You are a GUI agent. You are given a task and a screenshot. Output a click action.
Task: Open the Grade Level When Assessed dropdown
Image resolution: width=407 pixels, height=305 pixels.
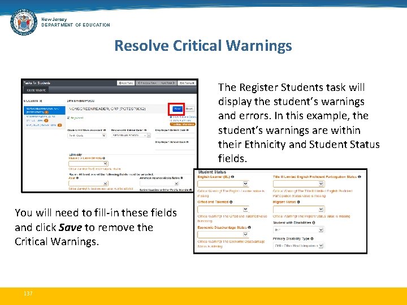(x=87, y=136)
